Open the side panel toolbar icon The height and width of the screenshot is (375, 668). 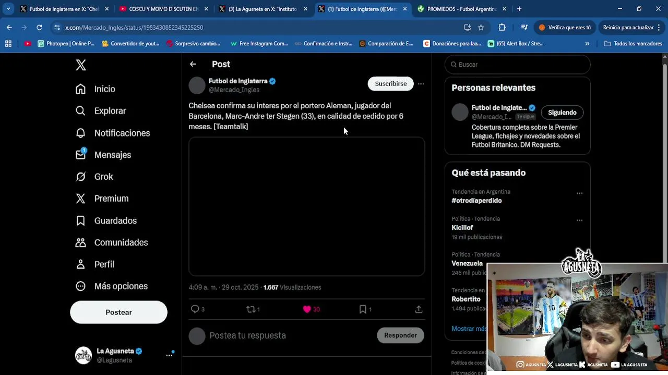524,28
